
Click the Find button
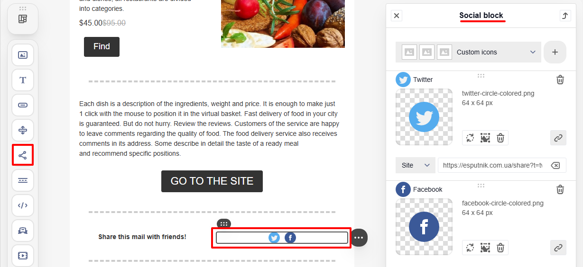tap(102, 47)
